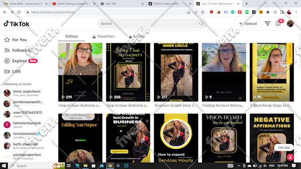Screen dimensions: 301x169
Task: Click the Upload button
Action: tap(247, 23)
